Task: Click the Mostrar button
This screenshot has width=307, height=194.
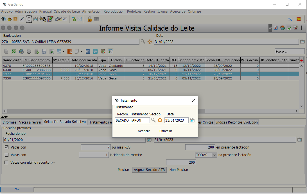Action: pyautogui.click(x=123, y=170)
